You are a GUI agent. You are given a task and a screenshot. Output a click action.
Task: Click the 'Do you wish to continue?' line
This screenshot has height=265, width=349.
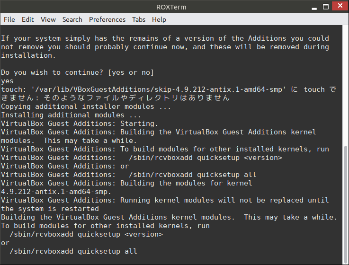[x=78, y=72]
